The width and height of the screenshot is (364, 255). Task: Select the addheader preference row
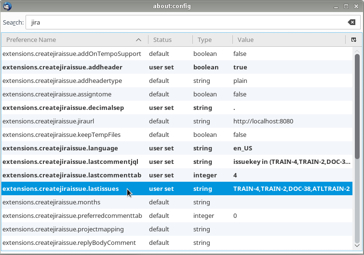point(62,67)
